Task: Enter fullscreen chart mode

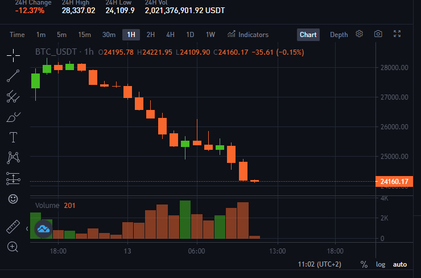Action: (397, 34)
